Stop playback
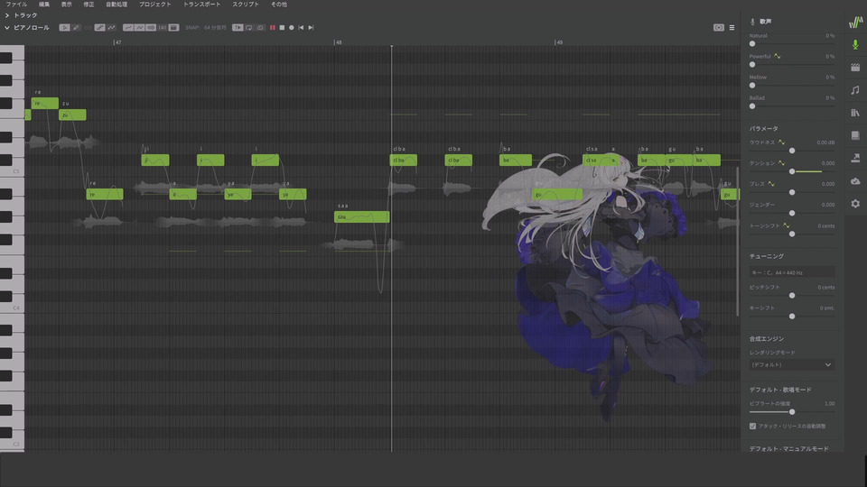This screenshot has width=867, height=487. [x=282, y=28]
